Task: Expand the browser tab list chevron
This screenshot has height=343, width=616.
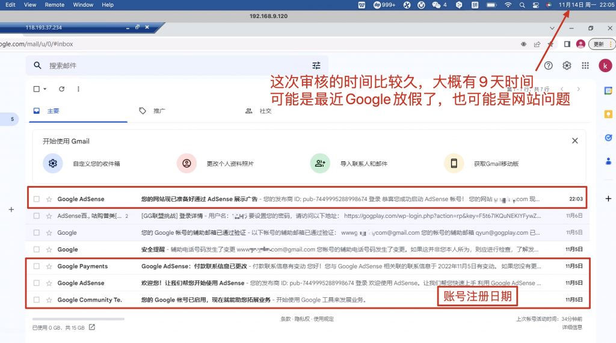Action: 552,28
